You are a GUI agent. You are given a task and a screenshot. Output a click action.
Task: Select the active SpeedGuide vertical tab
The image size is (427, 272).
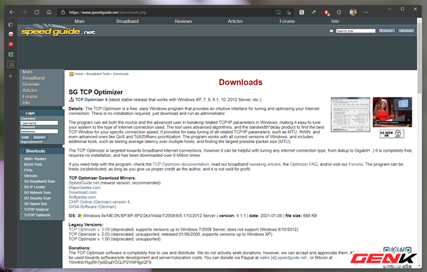click(x=11, y=65)
